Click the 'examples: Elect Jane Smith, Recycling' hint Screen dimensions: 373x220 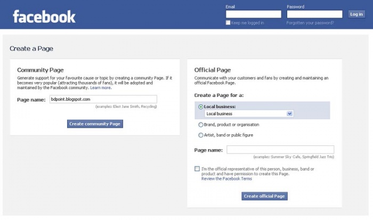pyautogui.click(x=126, y=107)
